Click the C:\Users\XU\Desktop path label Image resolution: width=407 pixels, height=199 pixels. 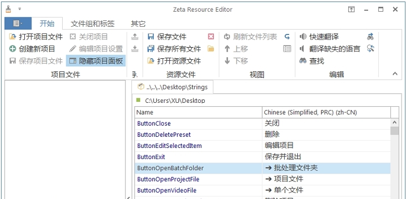click(175, 101)
